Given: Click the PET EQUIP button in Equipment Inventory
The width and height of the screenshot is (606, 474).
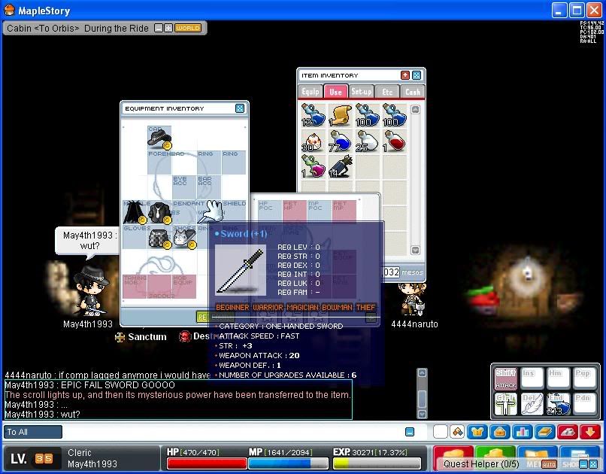Looking at the screenshot, I should click(215, 317).
